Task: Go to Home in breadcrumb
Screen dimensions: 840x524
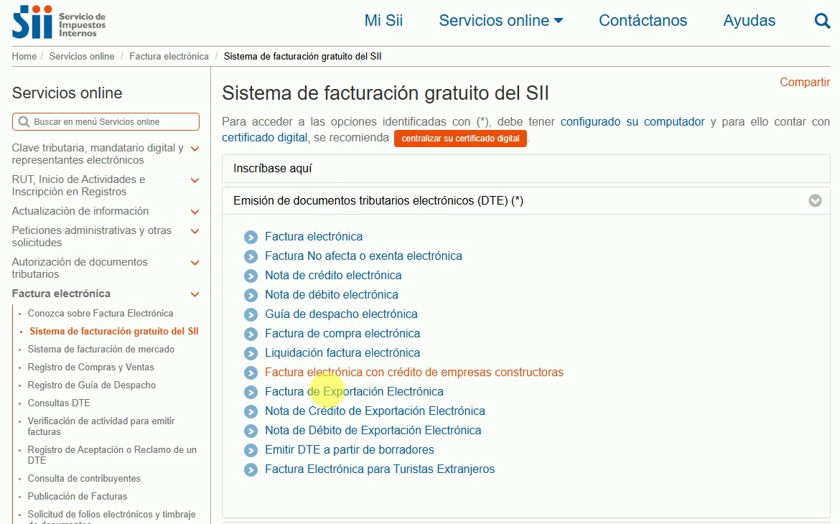Action: point(24,56)
